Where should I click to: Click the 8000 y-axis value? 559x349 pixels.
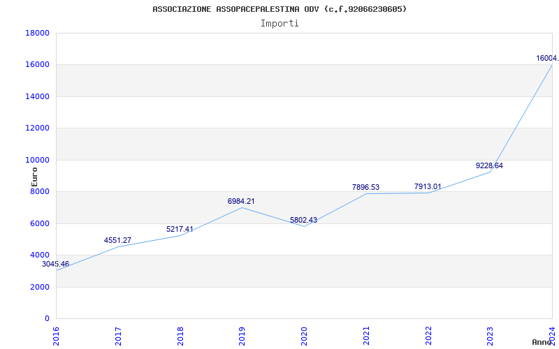tap(40, 191)
